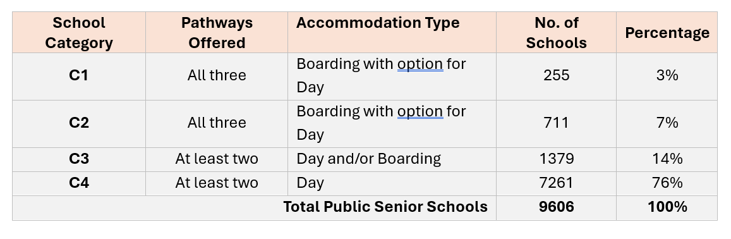Click the 1379 schools cell

pos(556,159)
